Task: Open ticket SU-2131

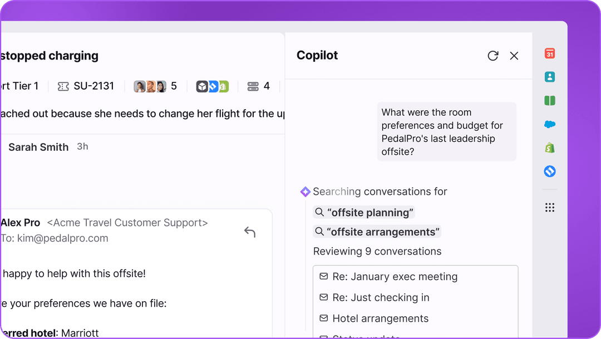Action: click(86, 86)
